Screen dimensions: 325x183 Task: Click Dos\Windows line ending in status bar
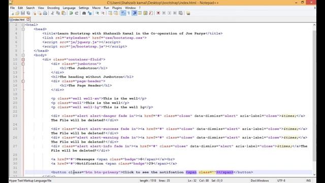pos(259,180)
